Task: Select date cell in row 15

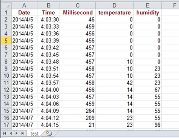Action: [x=24, y=111]
